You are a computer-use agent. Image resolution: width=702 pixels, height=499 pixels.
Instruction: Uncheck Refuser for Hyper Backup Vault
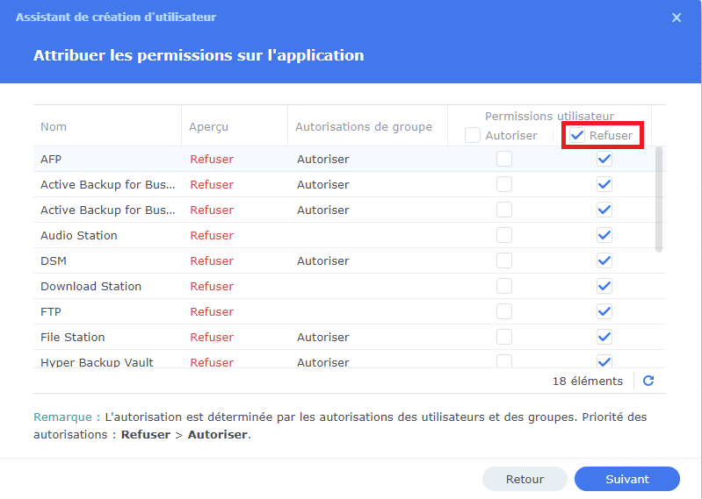604,361
